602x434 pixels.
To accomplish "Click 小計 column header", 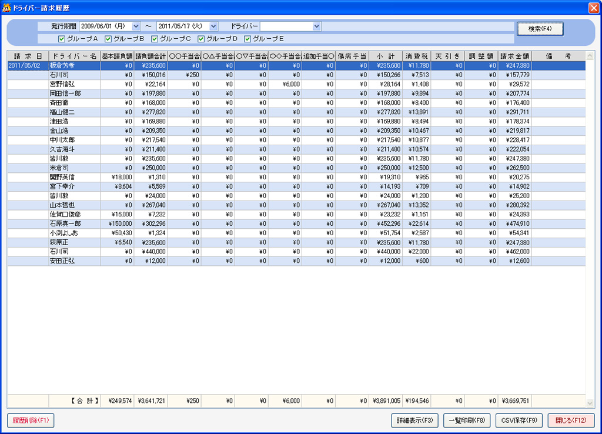I will click(x=386, y=56).
